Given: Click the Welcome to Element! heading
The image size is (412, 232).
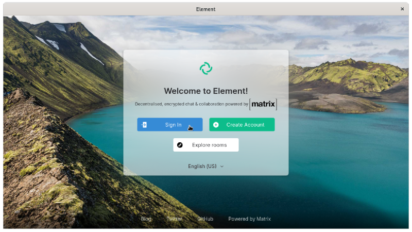Looking at the screenshot, I should click(205, 91).
